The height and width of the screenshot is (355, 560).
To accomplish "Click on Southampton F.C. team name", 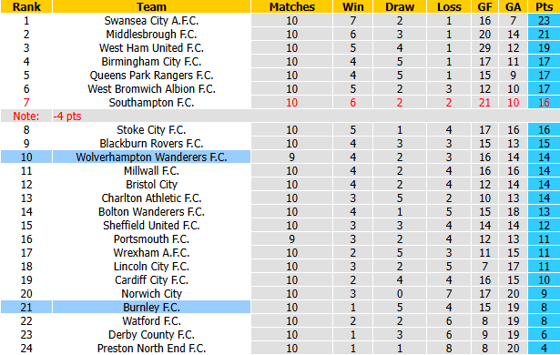I will (151, 103).
